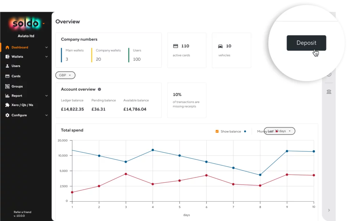
Task: Click the 20,000 label on the chart axis
Action: pos(63,140)
